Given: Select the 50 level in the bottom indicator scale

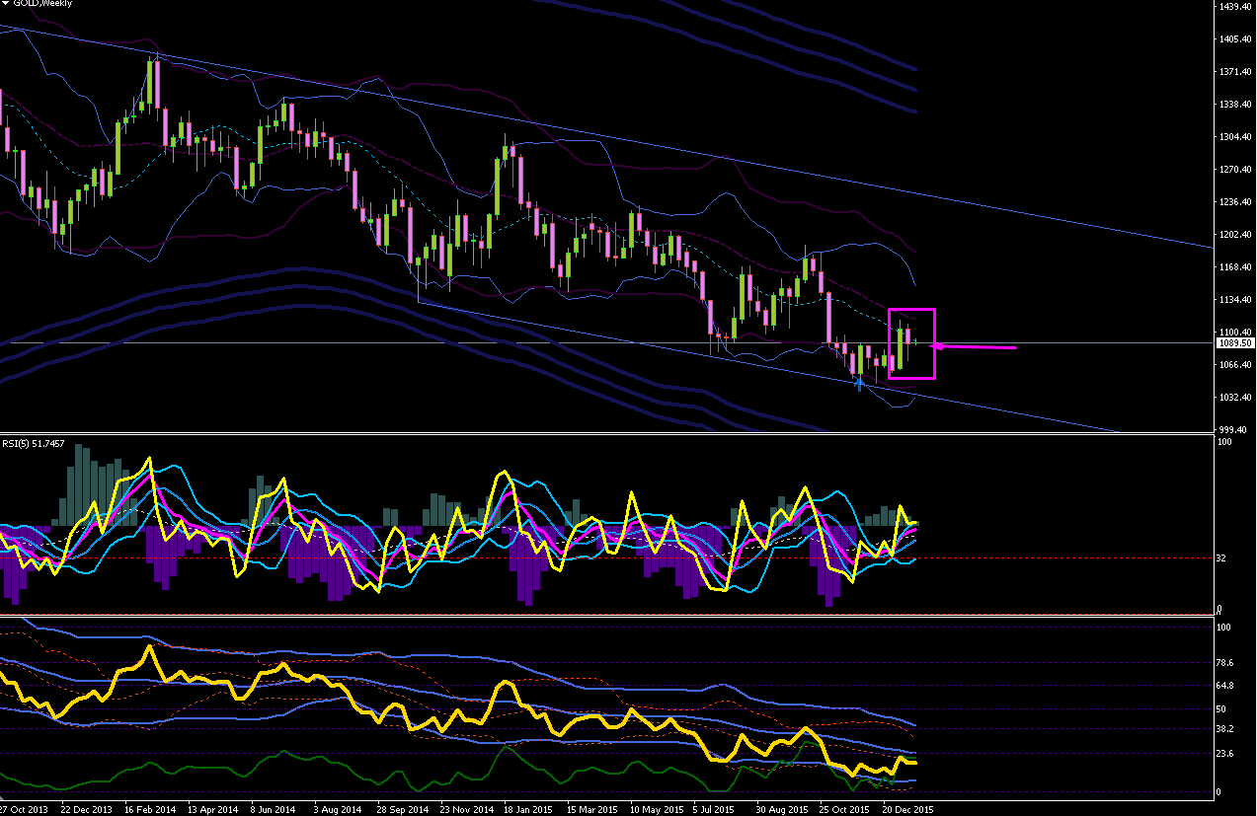Looking at the screenshot, I should 1221,709.
